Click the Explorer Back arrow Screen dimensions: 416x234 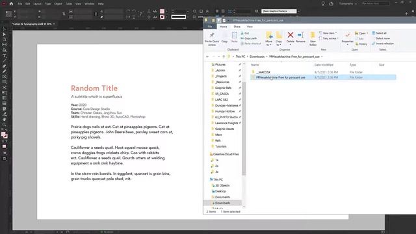click(x=207, y=57)
